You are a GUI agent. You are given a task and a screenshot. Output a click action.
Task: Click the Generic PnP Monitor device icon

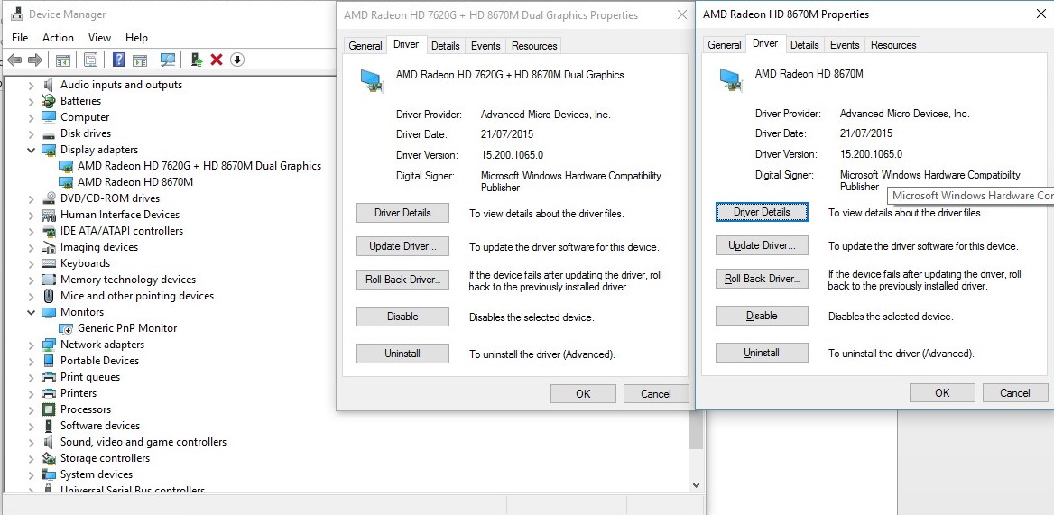(x=66, y=328)
